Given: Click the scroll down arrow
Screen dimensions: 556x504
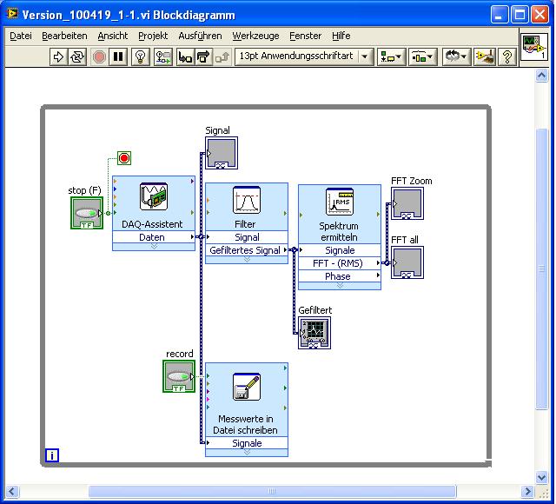Looking at the screenshot, I should 542,477.
